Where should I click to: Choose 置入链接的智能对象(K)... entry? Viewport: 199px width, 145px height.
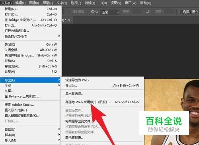pyautogui.click(x=31, y=116)
